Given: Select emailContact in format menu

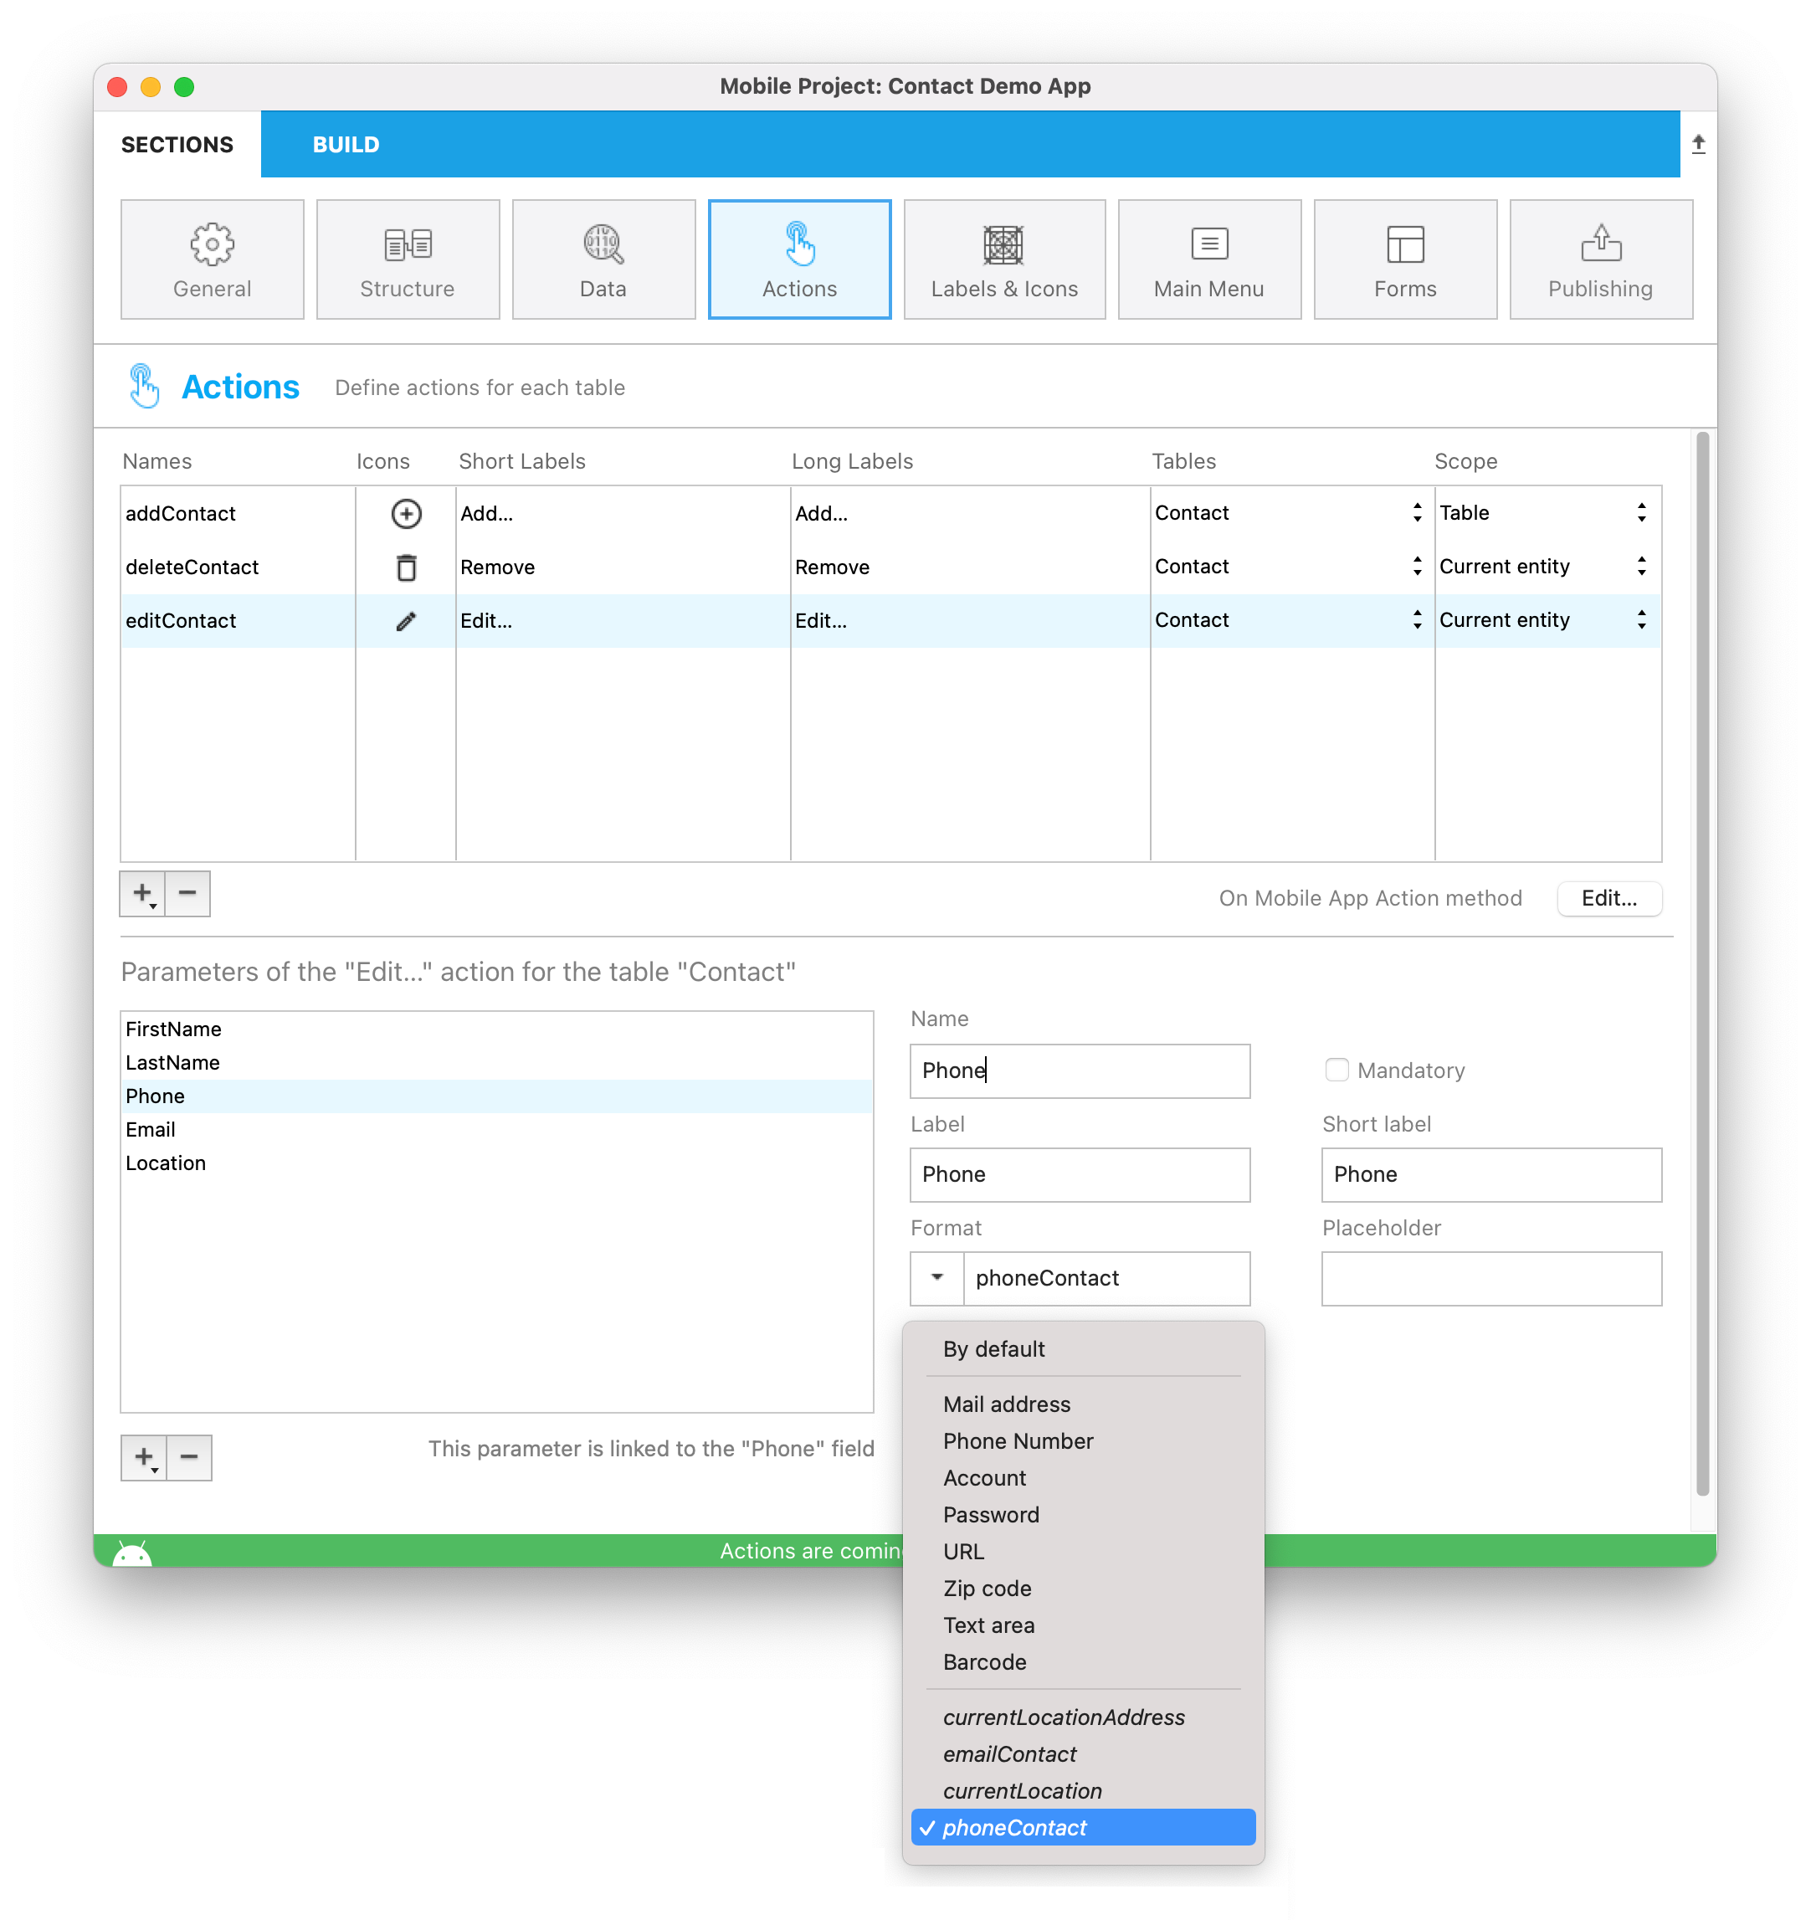Looking at the screenshot, I should [x=1009, y=1754].
